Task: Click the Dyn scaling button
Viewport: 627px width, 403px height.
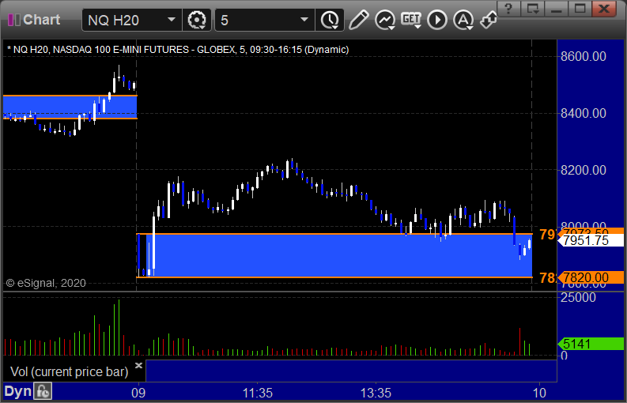Action: [17, 391]
